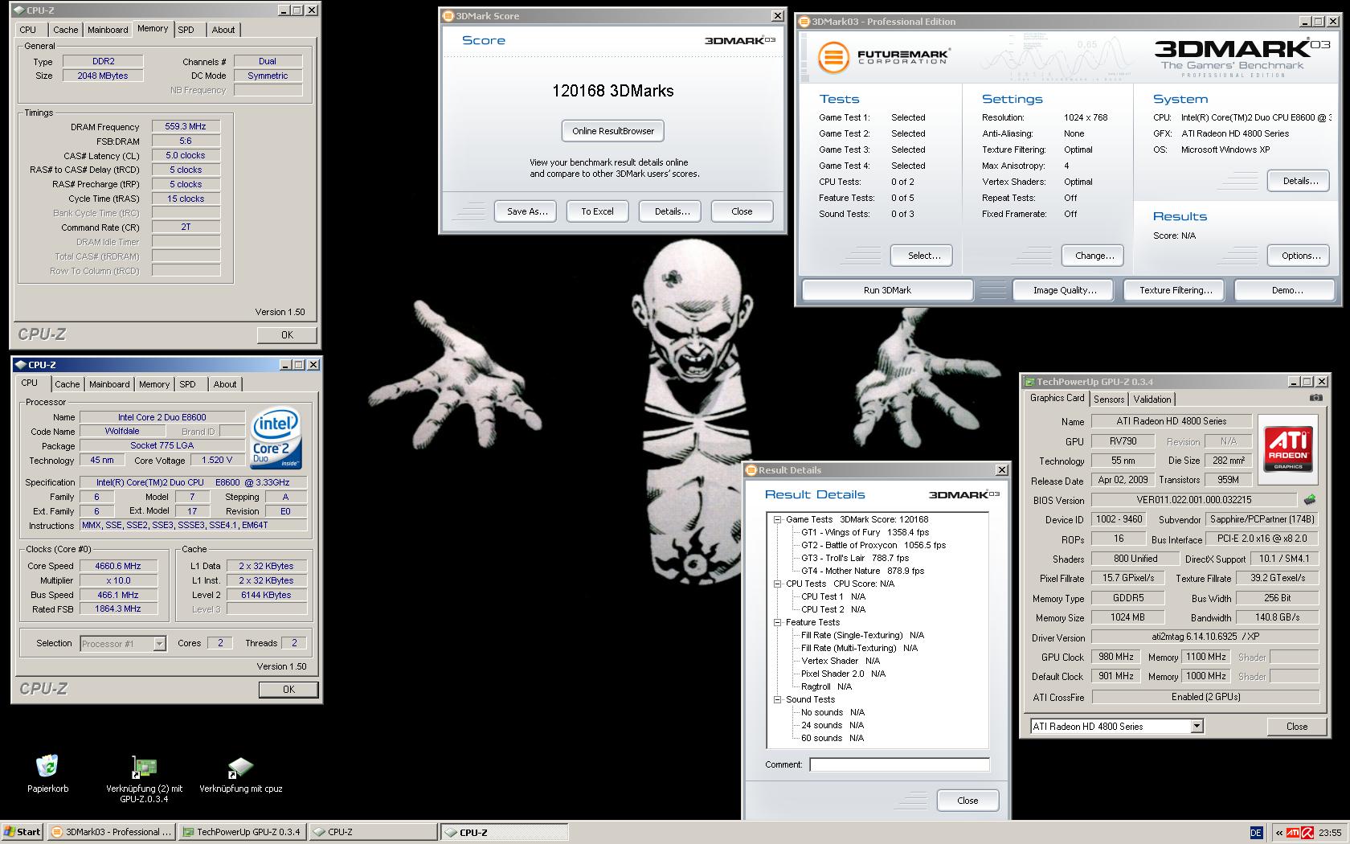Click the Windows Start button
The width and height of the screenshot is (1350, 844).
(22, 832)
